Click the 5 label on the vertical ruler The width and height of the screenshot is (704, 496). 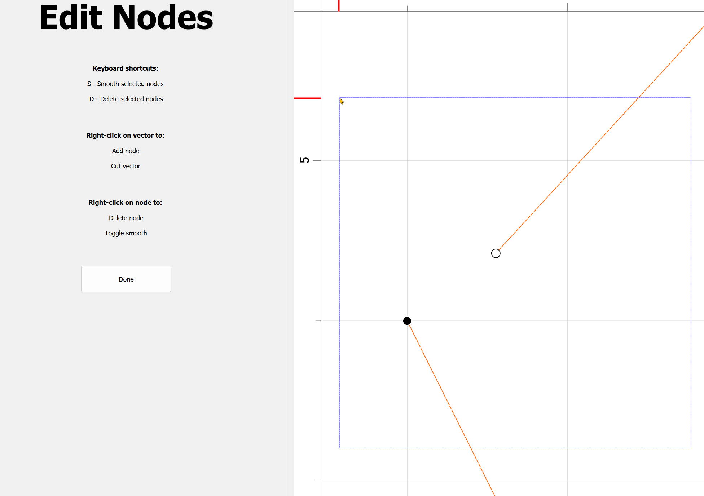(304, 160)
